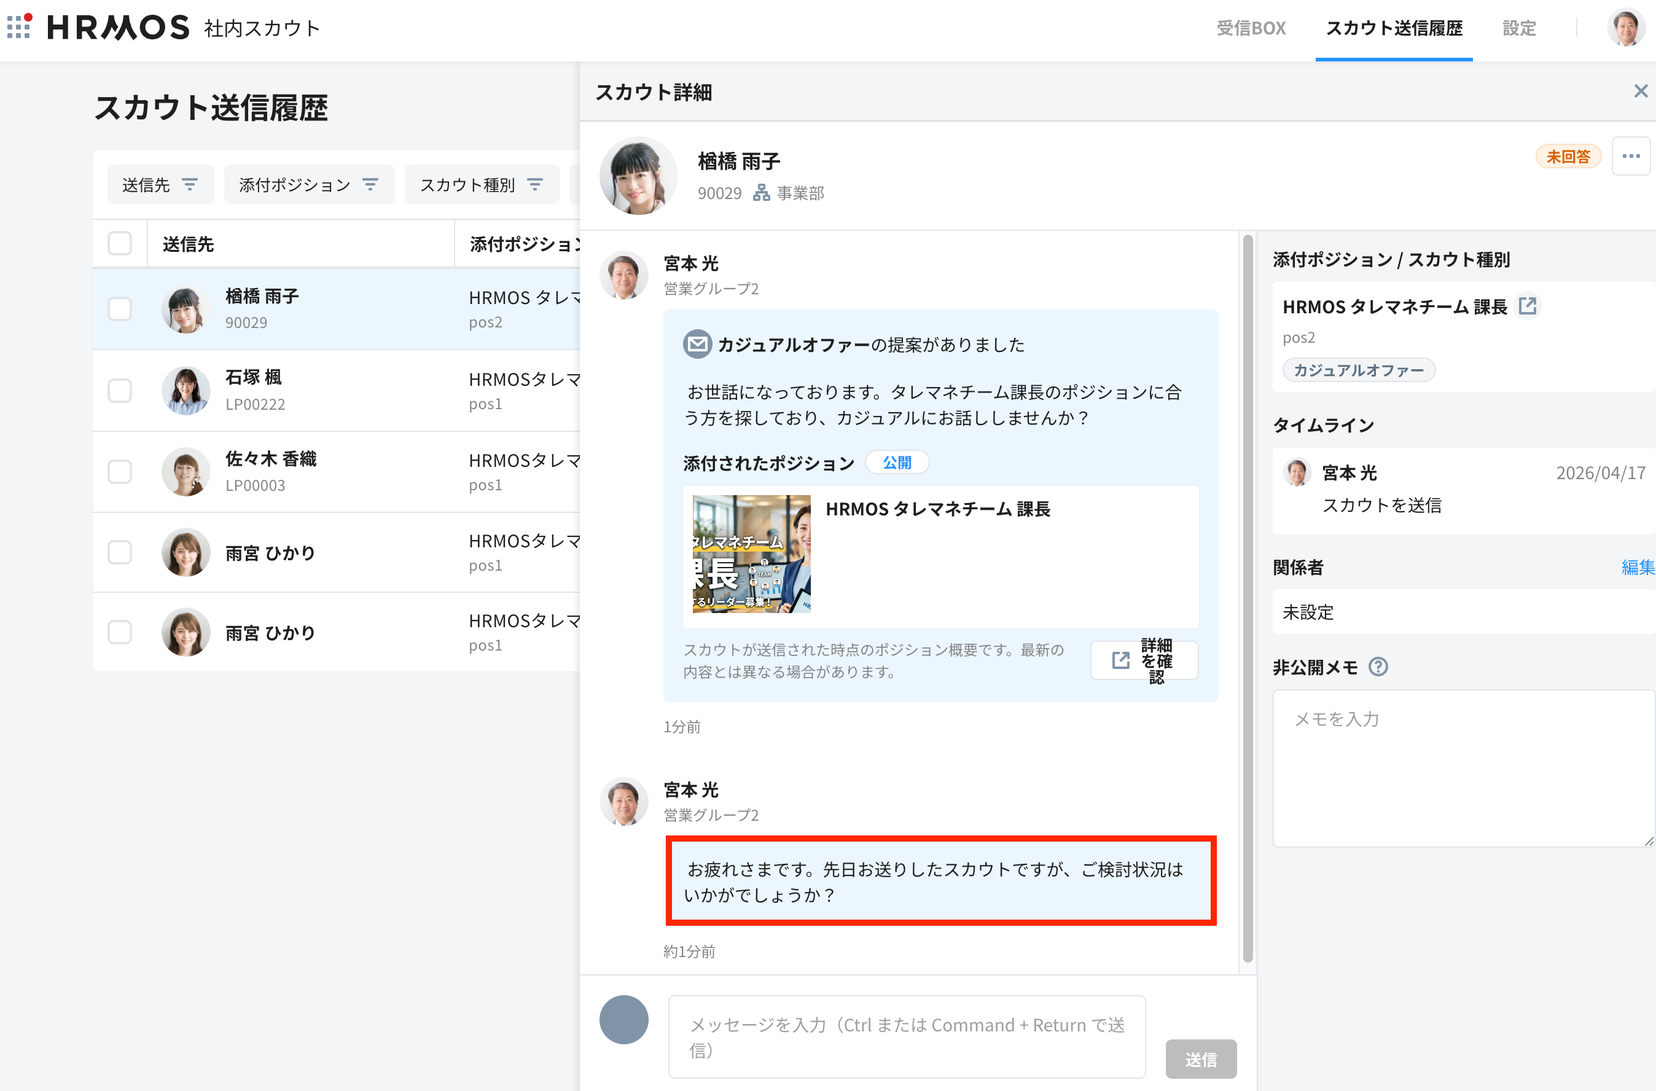1656x1091 pixels.
Task: Click 宮本 光's avatar on the follow-up message
Action: pos(624,802)
